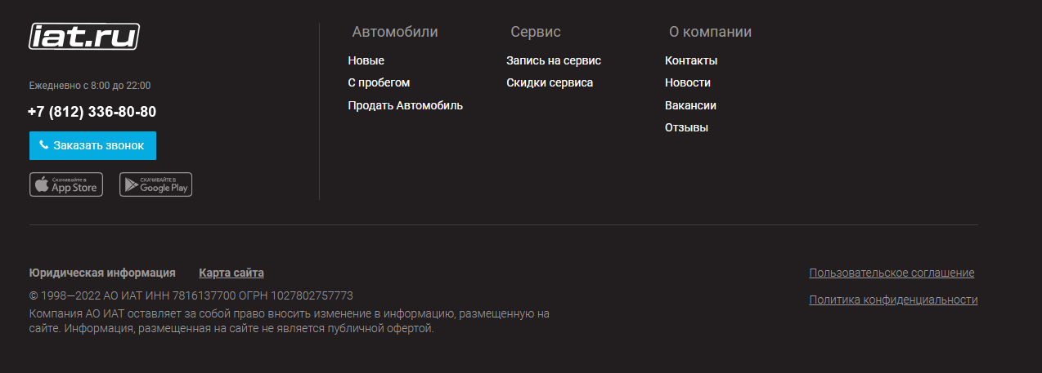
Task: Click the Сервис column heading
Action: 536,32
